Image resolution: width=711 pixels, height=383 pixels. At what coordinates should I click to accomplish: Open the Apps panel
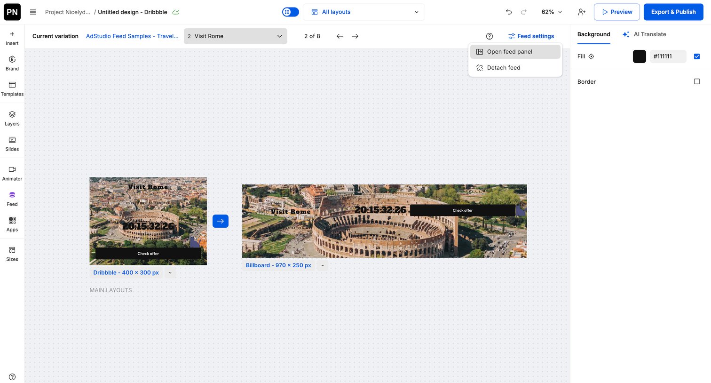(12, 224)
